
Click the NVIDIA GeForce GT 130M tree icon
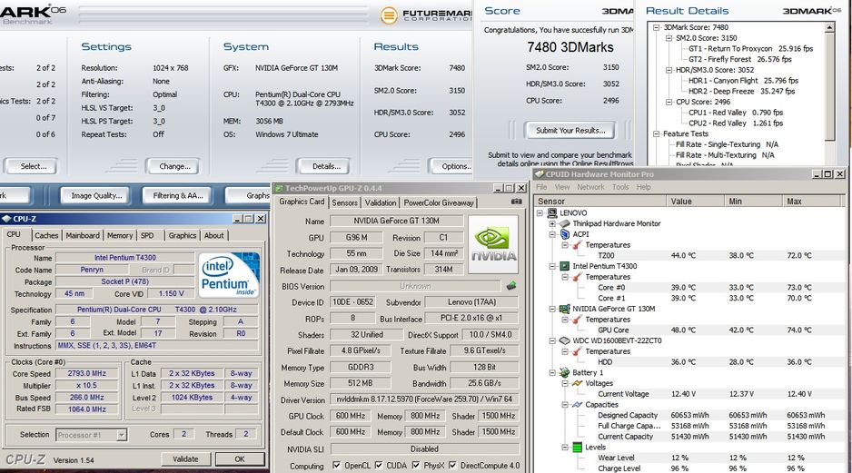(563, 309)
